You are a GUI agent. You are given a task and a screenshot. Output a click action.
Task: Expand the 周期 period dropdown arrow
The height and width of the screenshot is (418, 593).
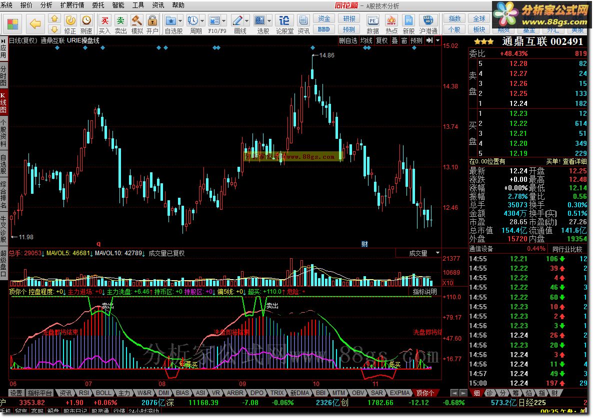tap(202, 21)
